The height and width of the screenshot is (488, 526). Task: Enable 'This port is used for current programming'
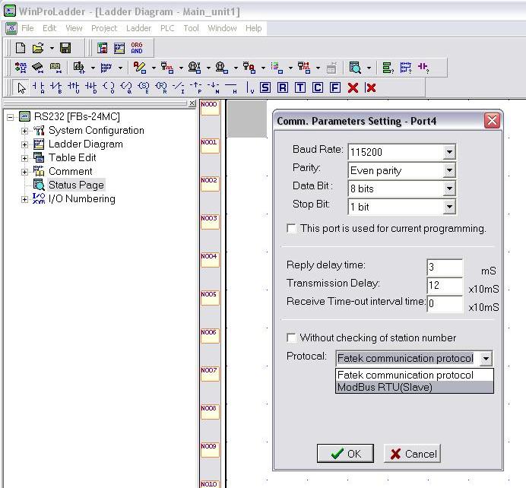pos(292,229)
